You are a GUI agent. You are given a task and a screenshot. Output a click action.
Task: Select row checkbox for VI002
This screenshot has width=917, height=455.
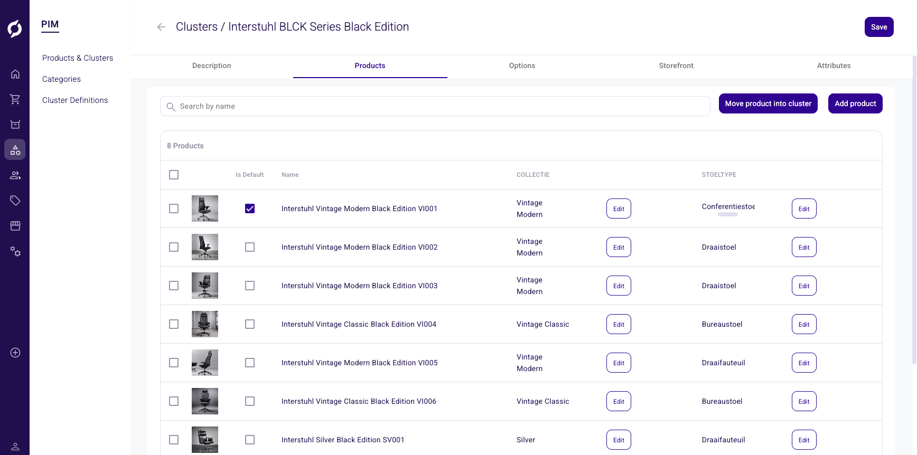(174, 247)
